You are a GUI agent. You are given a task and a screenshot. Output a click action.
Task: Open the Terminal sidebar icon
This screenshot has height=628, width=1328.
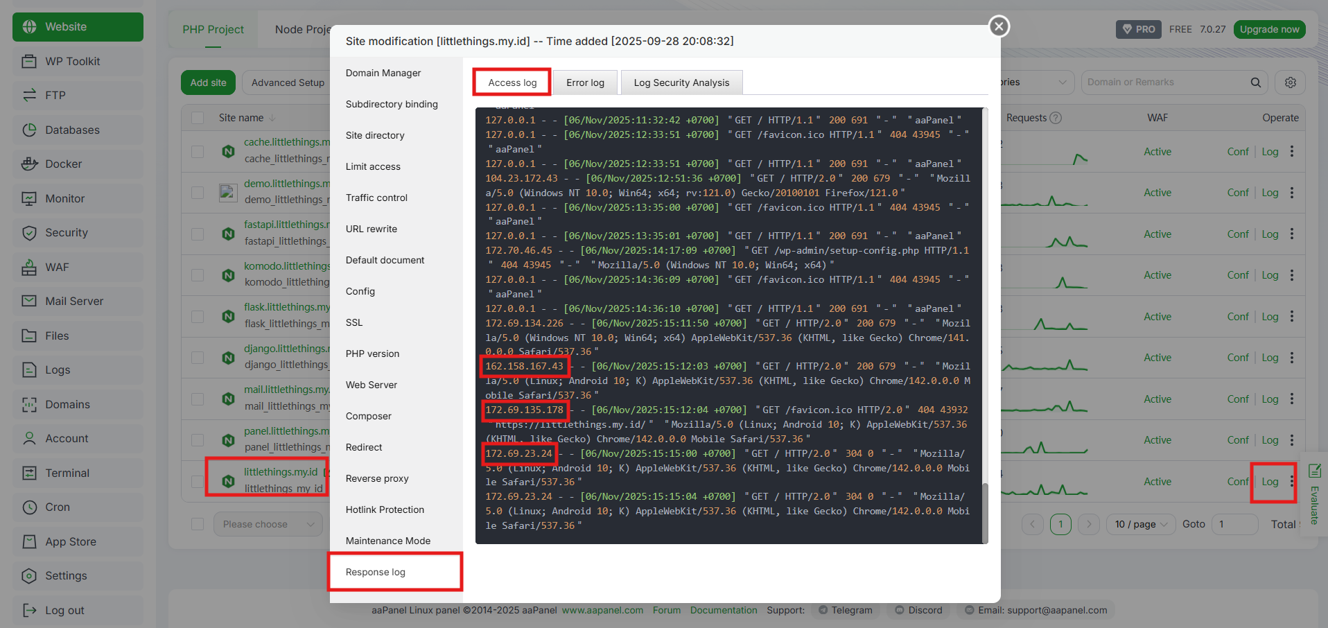(x=29, y=473)
